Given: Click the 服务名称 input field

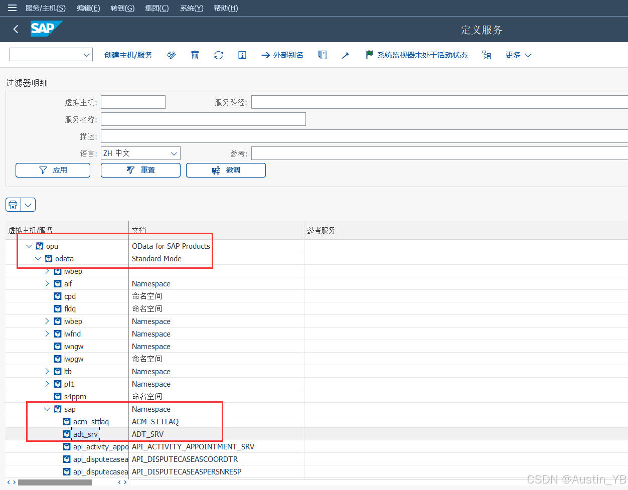Looking at the screenshot, I should (x=203, y=119).
